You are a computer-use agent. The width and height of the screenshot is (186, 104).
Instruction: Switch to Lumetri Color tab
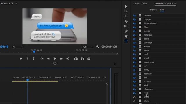click(x=140, y=3)
